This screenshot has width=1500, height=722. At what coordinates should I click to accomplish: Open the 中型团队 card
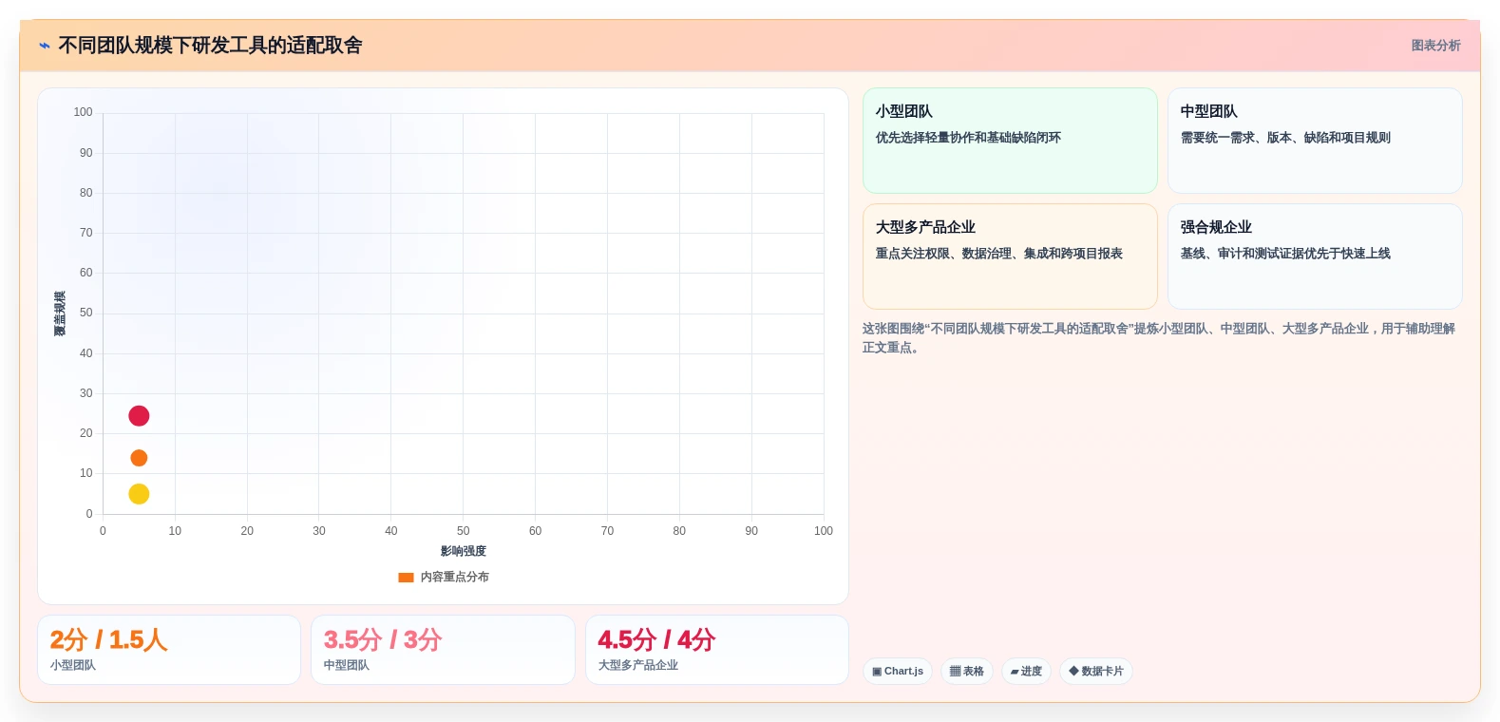1315,141
